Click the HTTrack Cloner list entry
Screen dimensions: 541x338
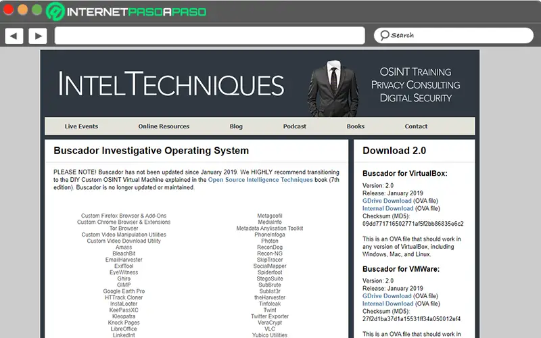tap(124, 297)
